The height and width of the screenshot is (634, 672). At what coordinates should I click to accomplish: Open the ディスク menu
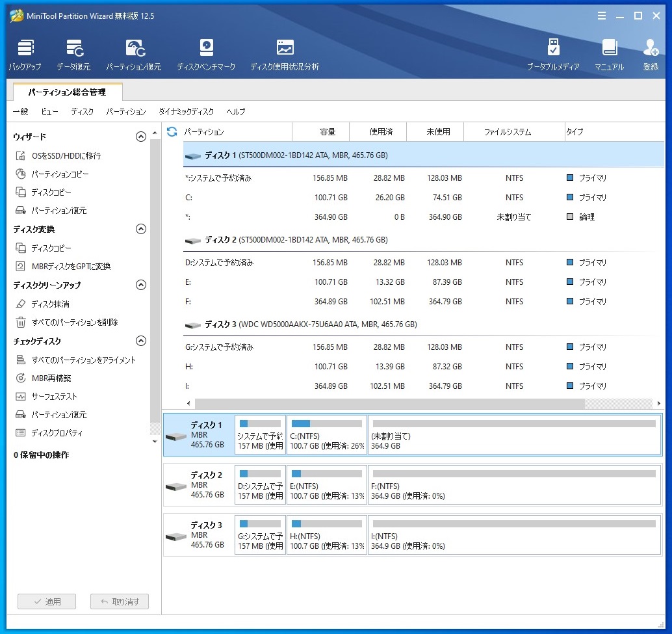(83, 112)
